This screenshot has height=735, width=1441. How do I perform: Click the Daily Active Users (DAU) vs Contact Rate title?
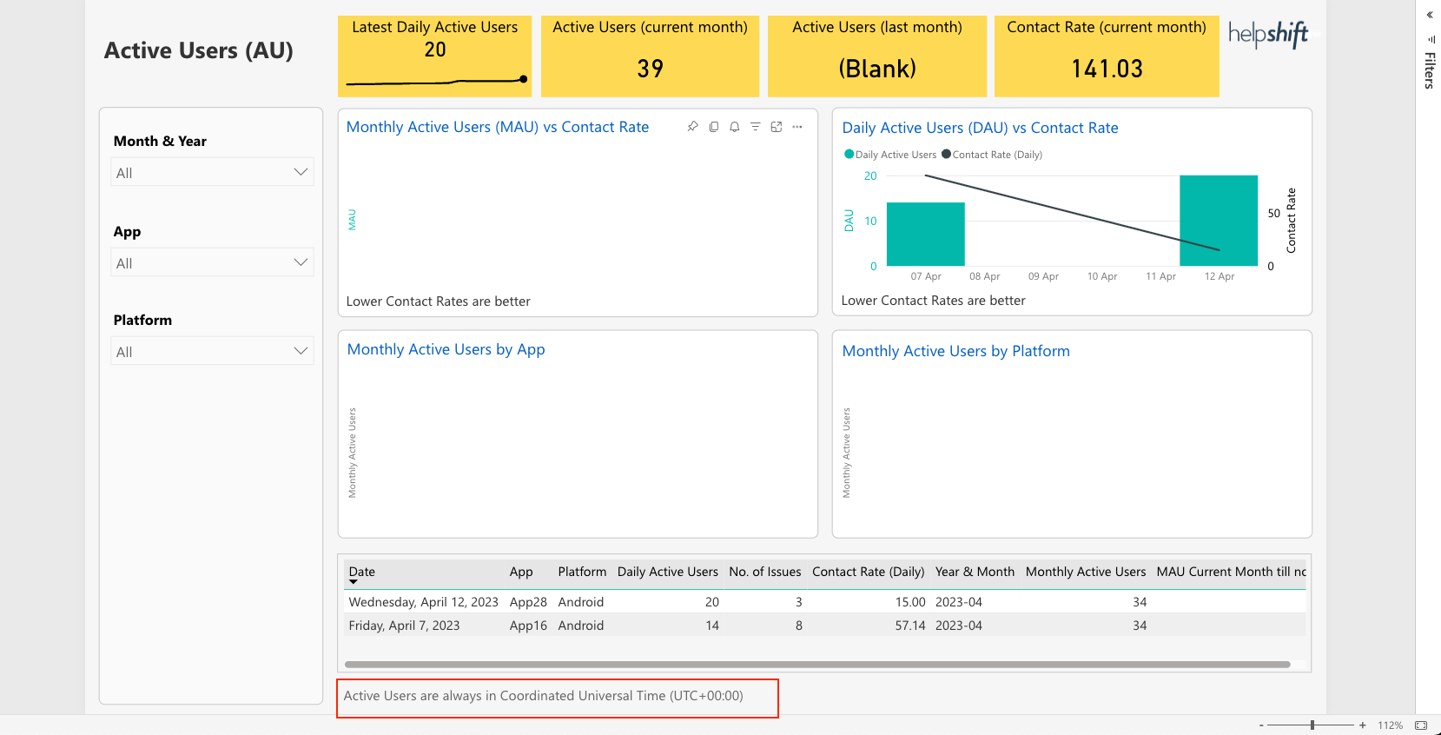[980, 128]
